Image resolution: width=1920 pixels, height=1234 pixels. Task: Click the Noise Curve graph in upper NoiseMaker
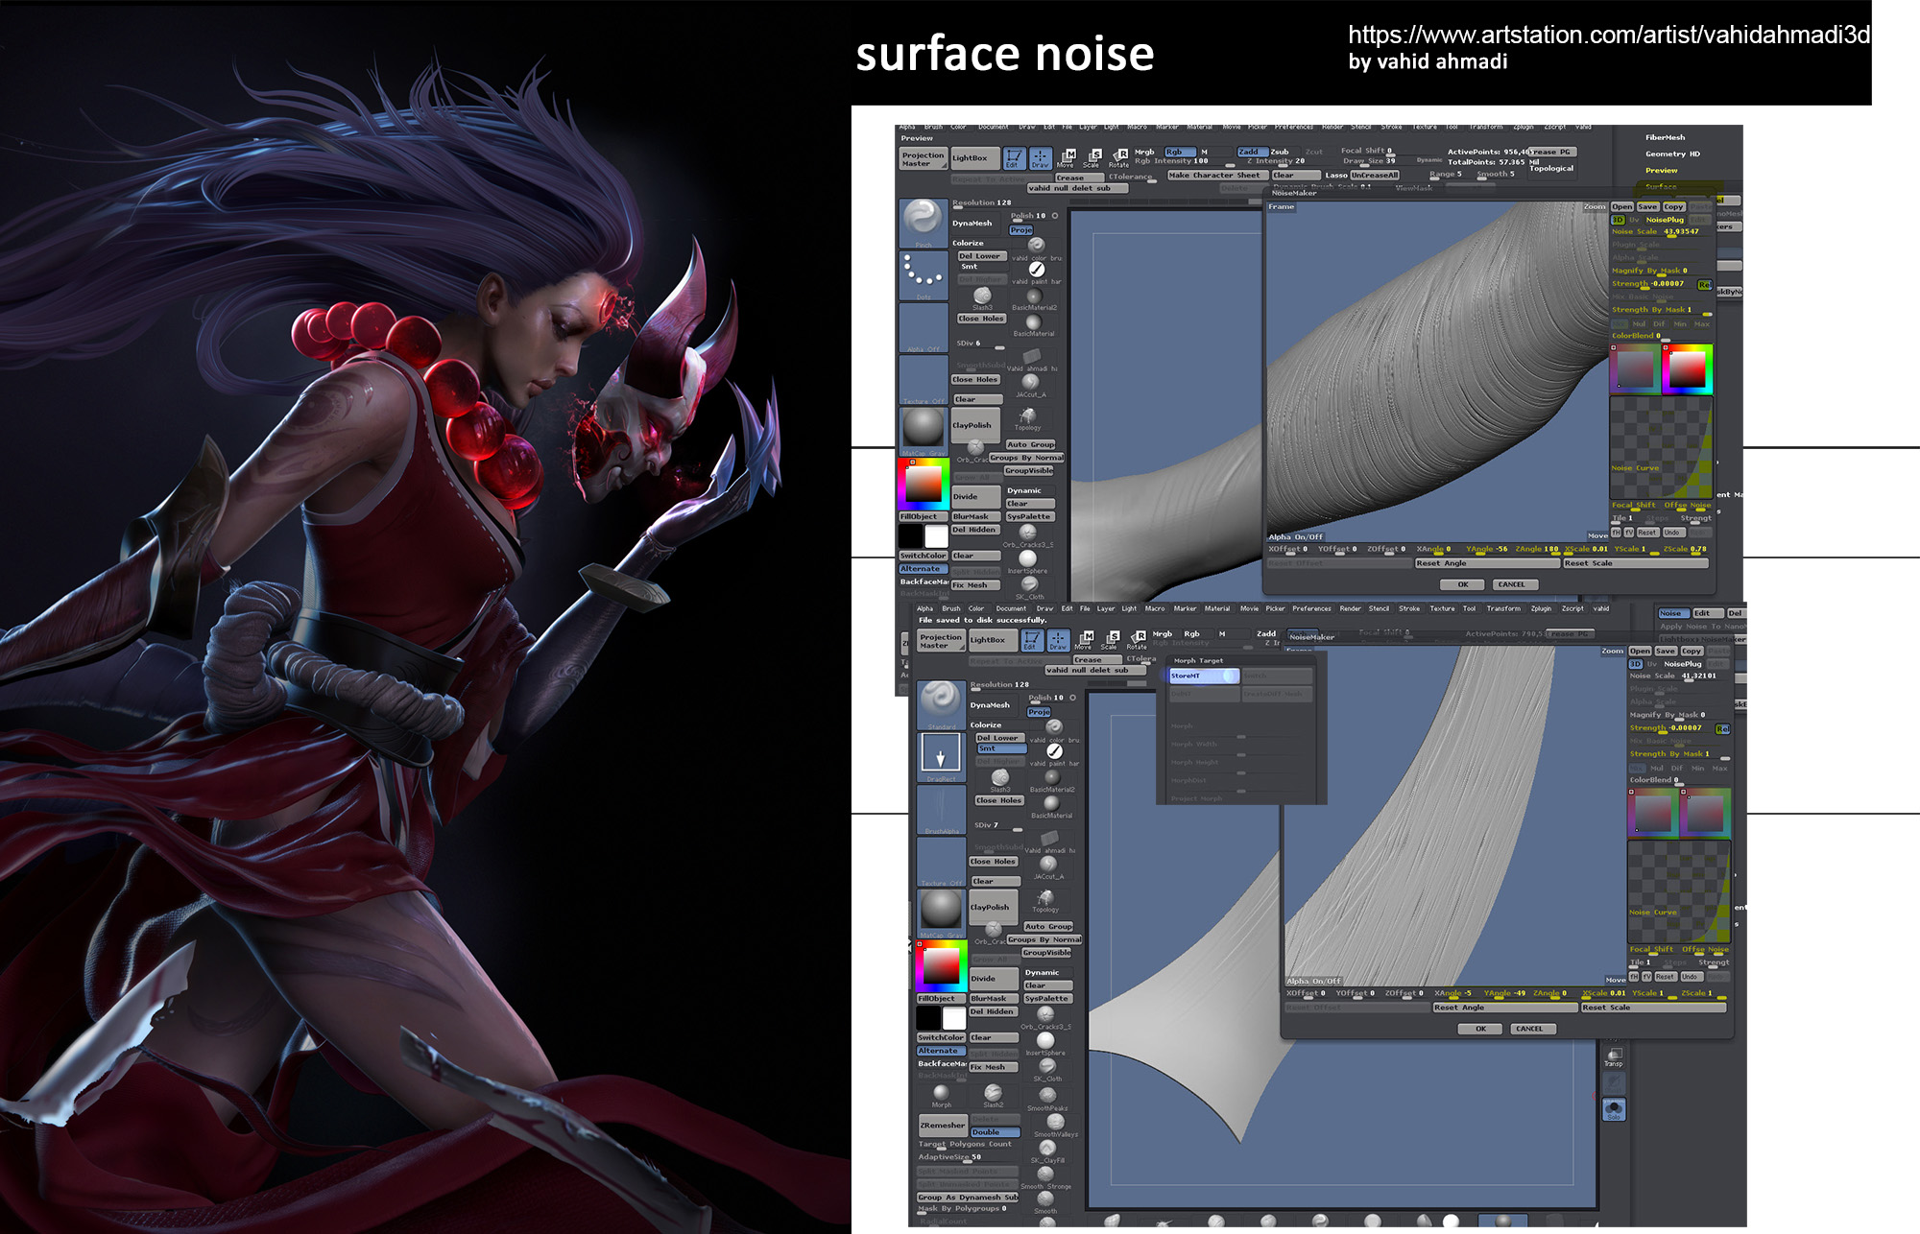tap(1661, 447)
